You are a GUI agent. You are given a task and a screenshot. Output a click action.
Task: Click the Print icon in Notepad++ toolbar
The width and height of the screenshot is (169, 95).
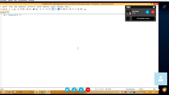click(15, 9)
